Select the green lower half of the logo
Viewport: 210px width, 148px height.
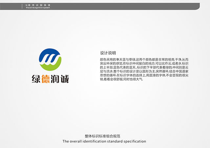click(52, 68)
